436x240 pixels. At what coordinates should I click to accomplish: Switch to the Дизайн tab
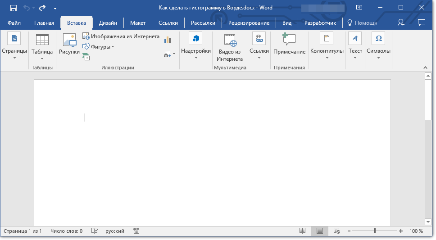pos(108,23)
